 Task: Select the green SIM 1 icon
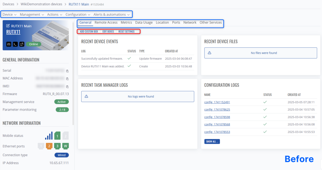pyautogui.click(x=57, y=136)
